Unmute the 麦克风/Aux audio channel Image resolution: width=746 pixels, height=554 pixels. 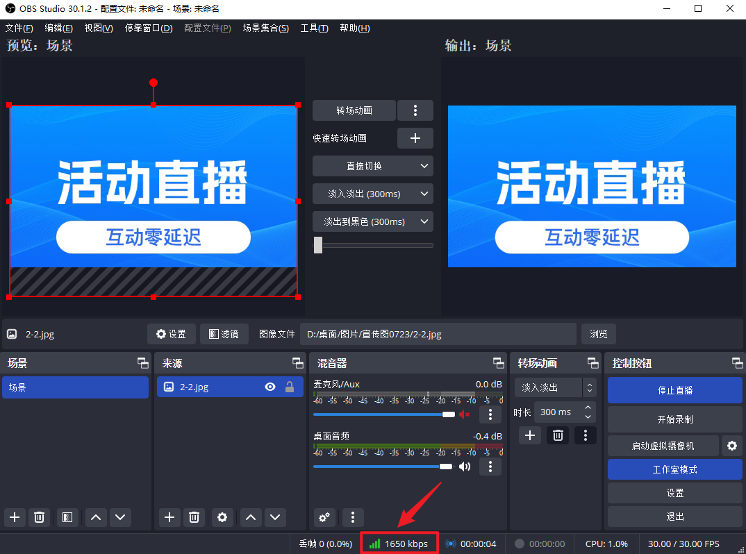464,414
